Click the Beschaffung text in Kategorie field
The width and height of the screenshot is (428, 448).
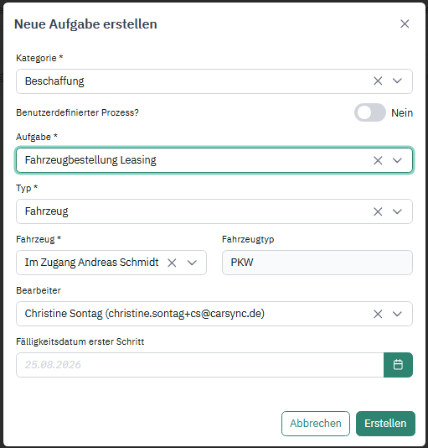pos(54,81)
